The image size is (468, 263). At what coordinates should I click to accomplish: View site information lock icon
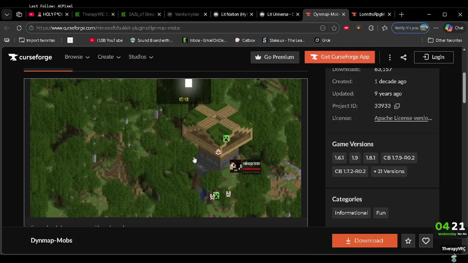(x=31, y=28)
